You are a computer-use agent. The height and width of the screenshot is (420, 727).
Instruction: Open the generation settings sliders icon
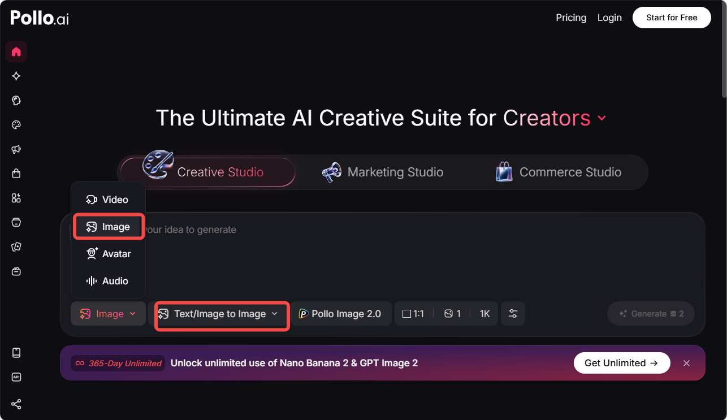click(513, 314)
